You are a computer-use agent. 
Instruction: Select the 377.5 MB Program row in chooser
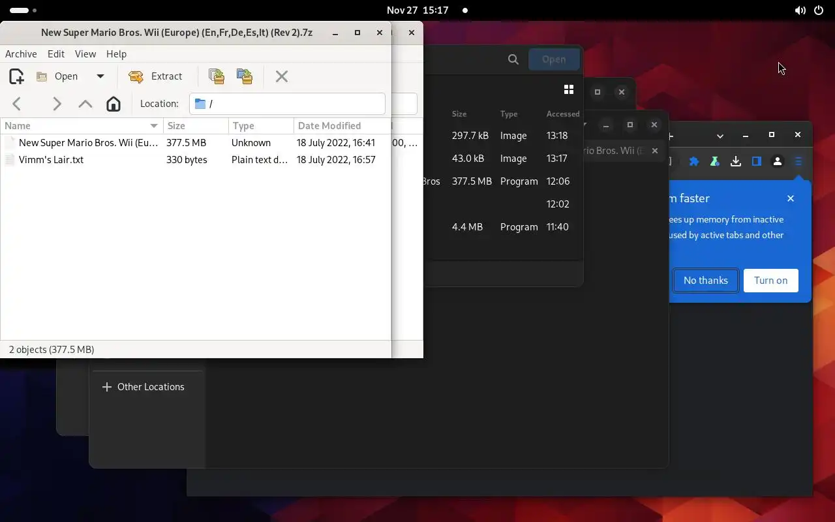point(502,181)
